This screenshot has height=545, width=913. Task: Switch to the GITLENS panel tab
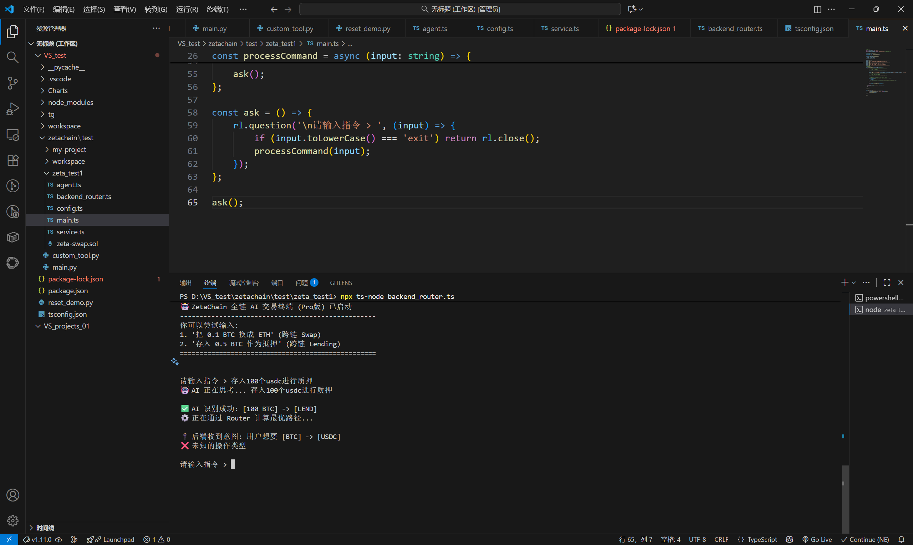(341, 283)
